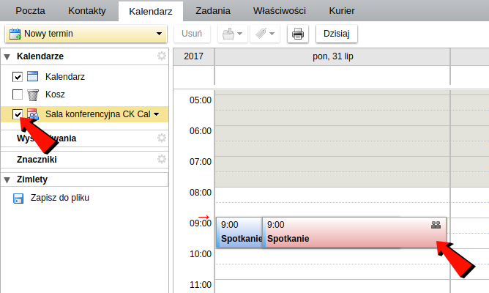
Task: Open Sala konferencyjna CK Cal dropdown arrow
Action: [156, 114]
